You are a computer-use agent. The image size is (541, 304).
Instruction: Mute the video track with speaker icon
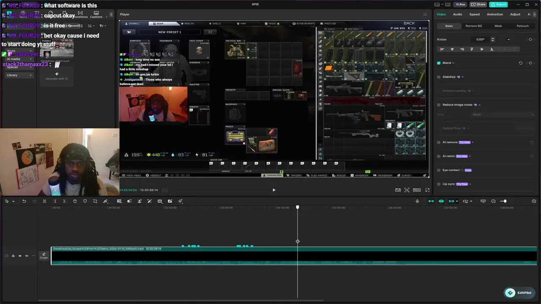pos(27,256)
